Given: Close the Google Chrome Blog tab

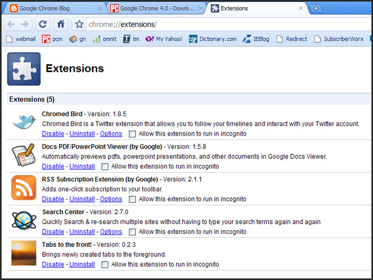Looking at the screenshot, I should point(100,9).
